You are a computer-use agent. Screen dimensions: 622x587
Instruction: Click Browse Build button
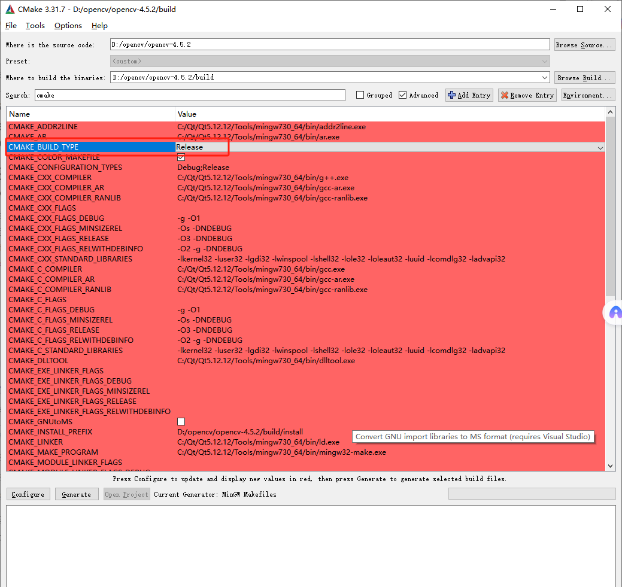click(584, 78)
